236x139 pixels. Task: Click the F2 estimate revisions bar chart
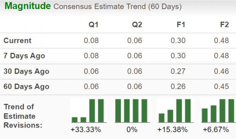tap(218, 111)
